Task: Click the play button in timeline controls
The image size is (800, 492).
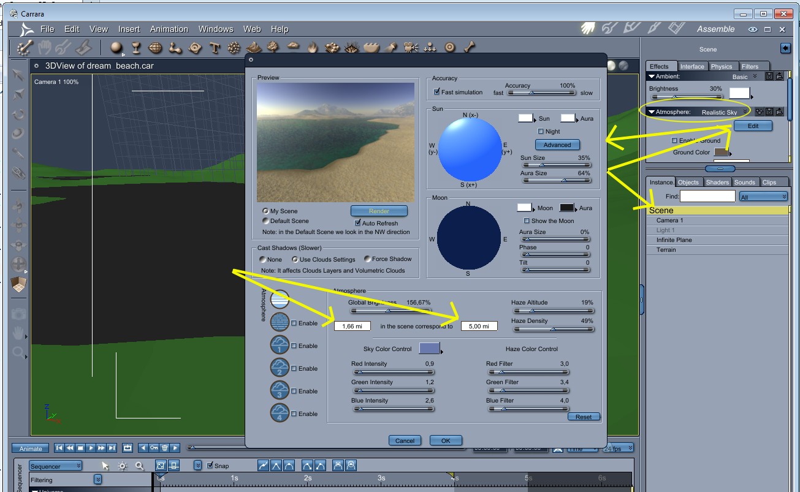Action: pyautogui.click(x=91, y=448)
